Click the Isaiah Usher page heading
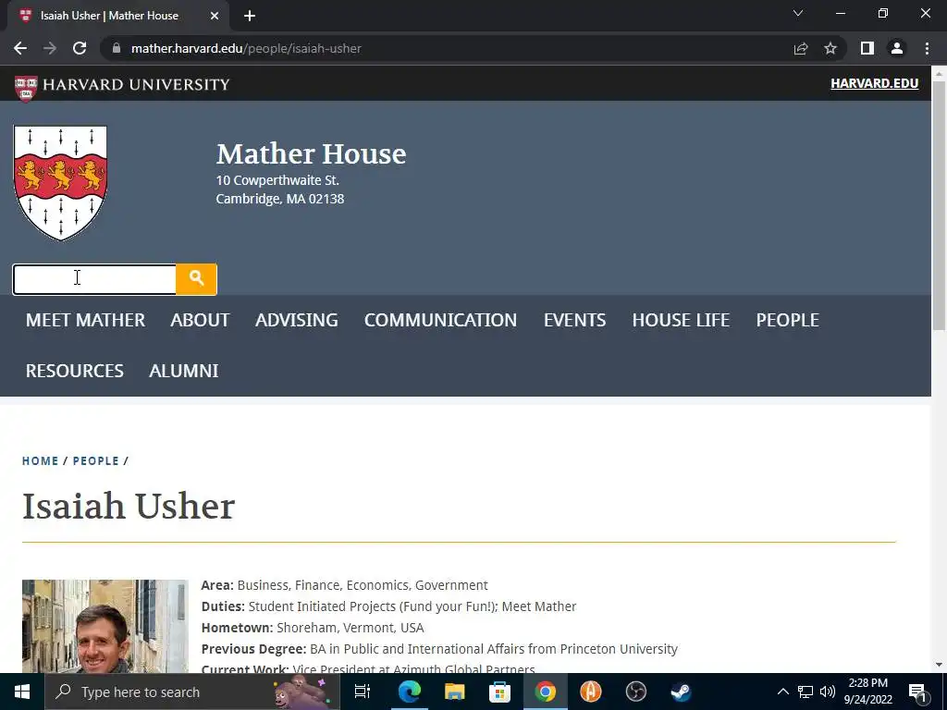 (x=128, y=506)
